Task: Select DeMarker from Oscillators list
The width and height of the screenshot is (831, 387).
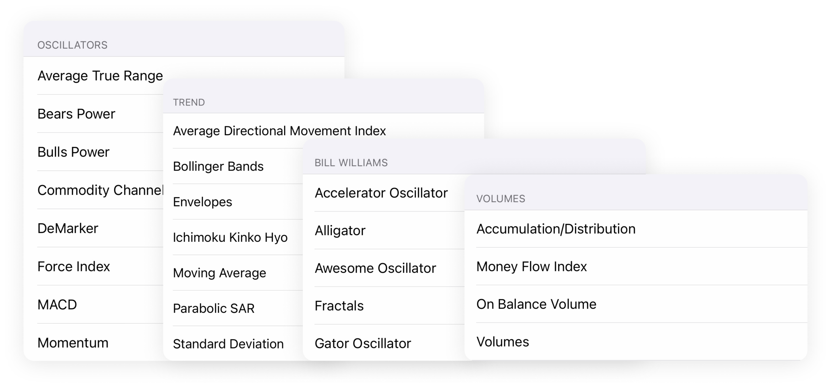Action: (68, 228)
